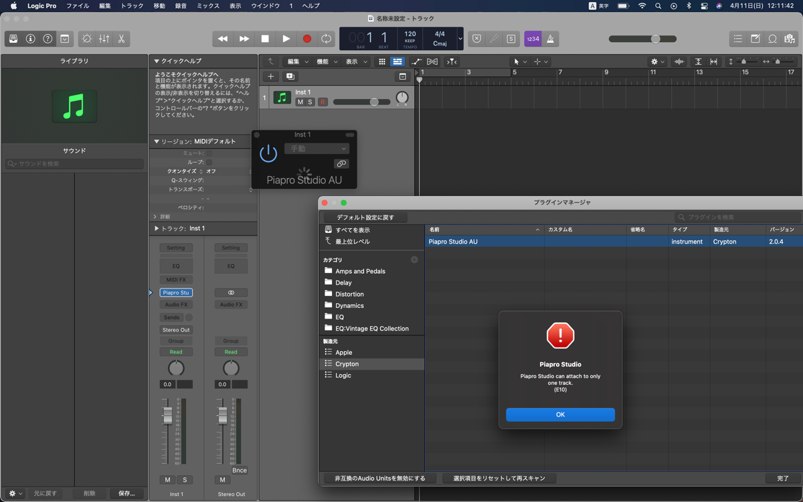Expand the トラック: Inst 1 section

(x=157, y=228)
